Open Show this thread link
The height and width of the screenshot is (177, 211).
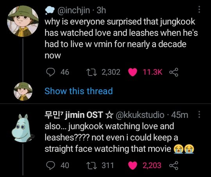79,91
